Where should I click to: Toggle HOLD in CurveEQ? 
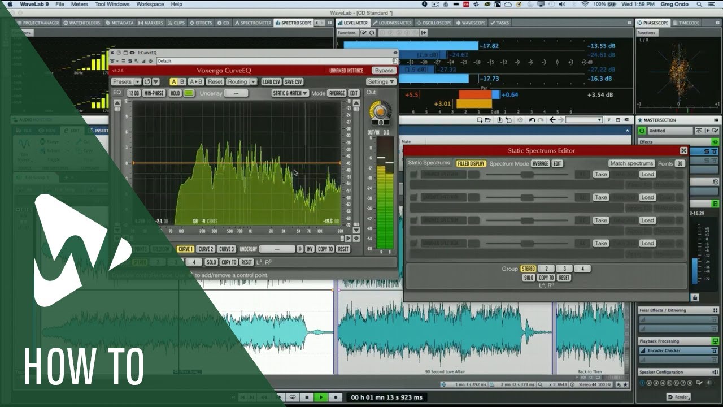pos(175,93)
